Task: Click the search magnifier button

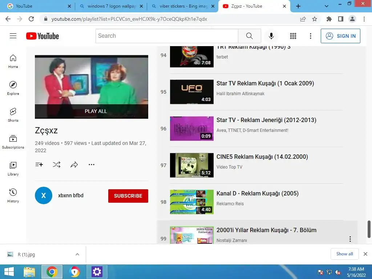Action: pos(249,36)
